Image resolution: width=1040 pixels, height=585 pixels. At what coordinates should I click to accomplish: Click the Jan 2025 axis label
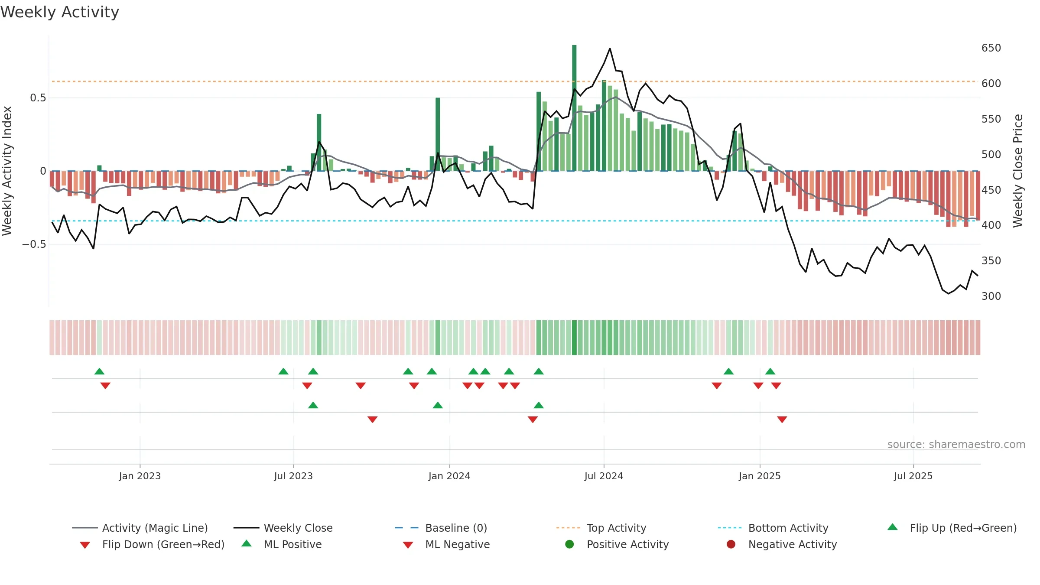(760, 476)
